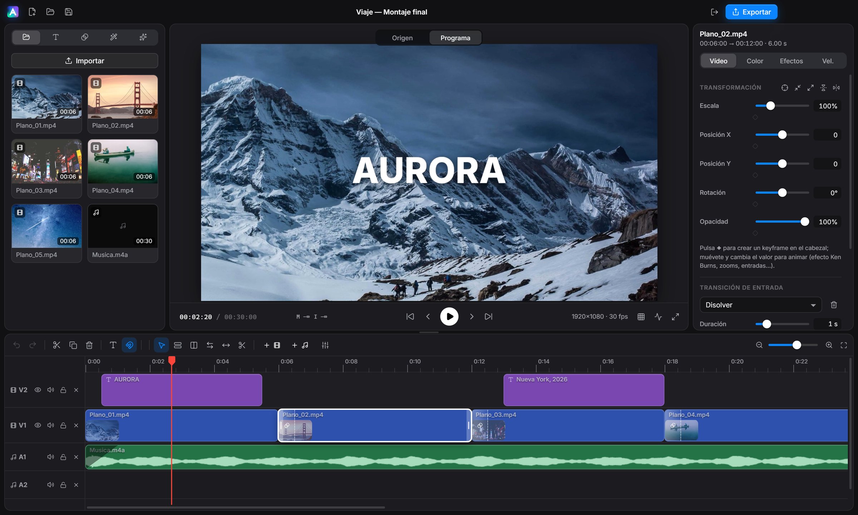The height and width of the screenshot is (515, 858).
Task: Click the timeline zoom slider handle
Action: pos(797,345)
